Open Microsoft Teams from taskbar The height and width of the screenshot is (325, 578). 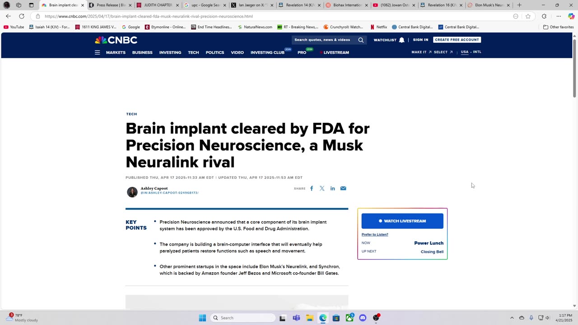tap(296, 318)
